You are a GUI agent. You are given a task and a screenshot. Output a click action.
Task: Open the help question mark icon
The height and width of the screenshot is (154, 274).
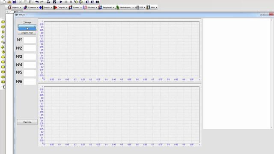54,2
